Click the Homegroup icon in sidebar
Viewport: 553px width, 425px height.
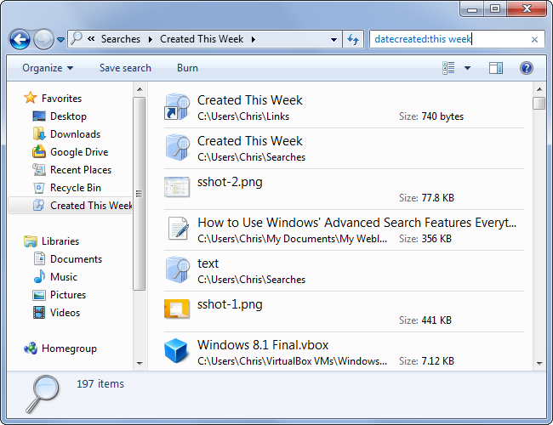(31, 348)
